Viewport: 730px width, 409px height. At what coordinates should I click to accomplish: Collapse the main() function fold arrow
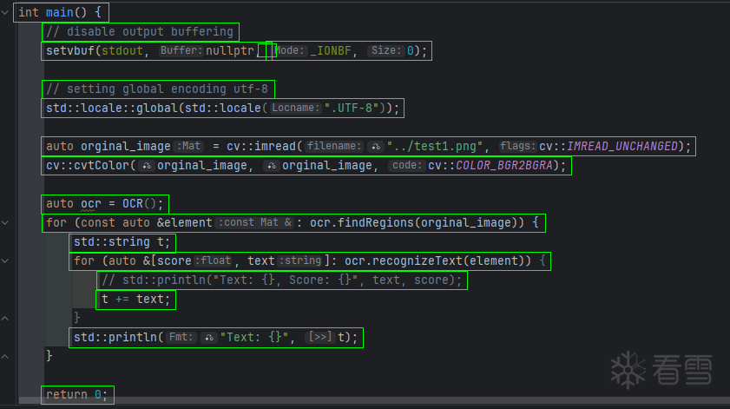click(4, 12)
